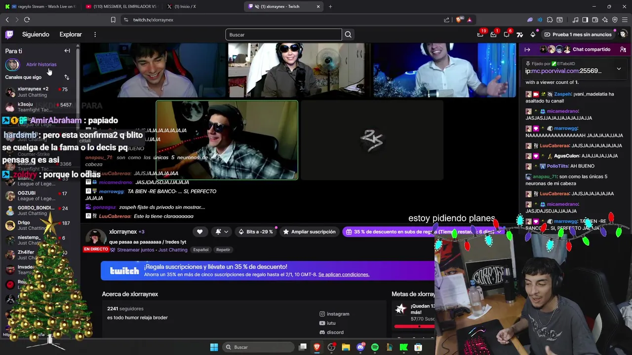Open notification bell dropdown for xlorraynex
This screenshot has height=355, width=632.
click(222, 232)
